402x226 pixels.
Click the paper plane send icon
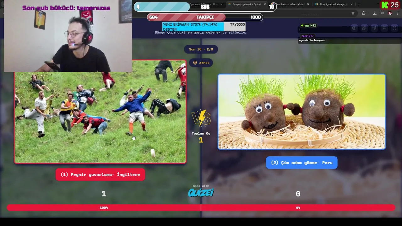pos(374,28)
